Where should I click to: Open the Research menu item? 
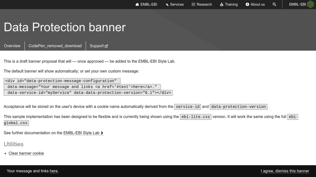coord(202,4)
